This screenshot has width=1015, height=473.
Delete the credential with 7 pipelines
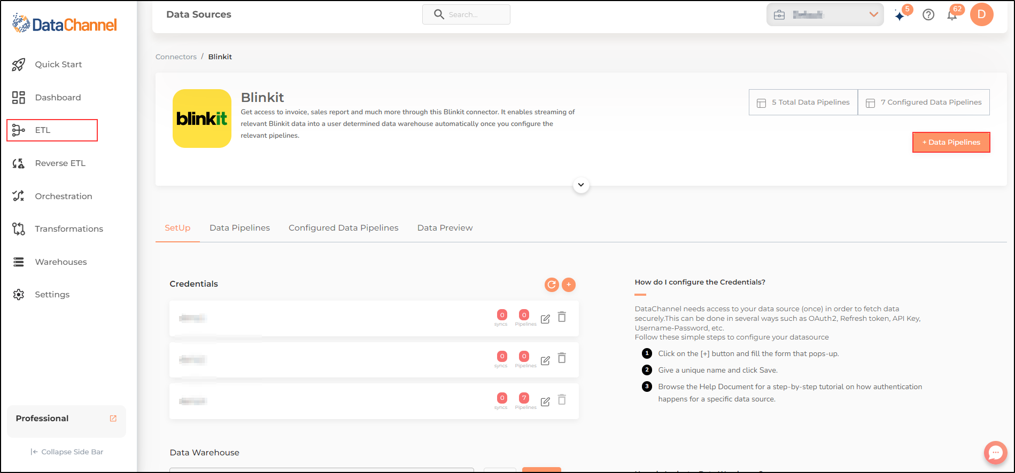562,400
